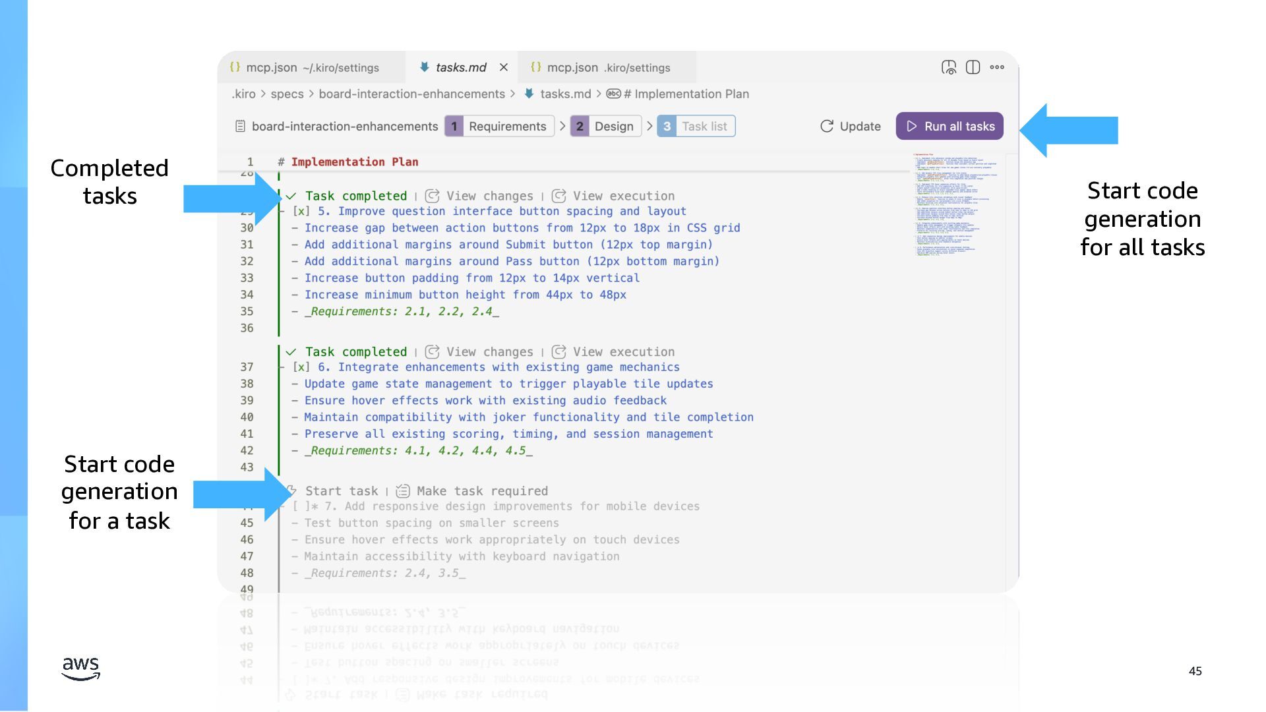
Task: Collapse the task 6 section fold marker
Action: [282, 367]
